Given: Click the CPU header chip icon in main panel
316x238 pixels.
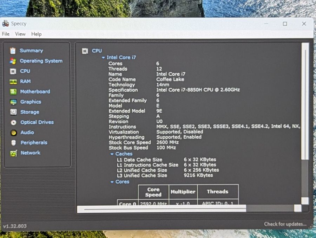Looking at the screenshot, I should coord(85,51).
